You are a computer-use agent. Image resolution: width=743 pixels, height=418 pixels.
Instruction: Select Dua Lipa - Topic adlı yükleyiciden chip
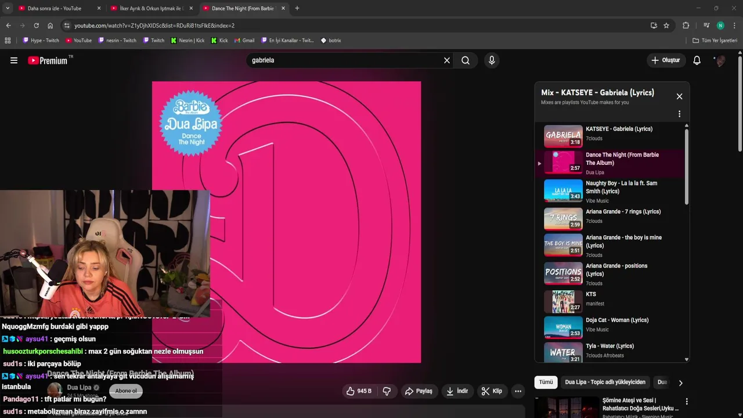[x=605, y=383]
